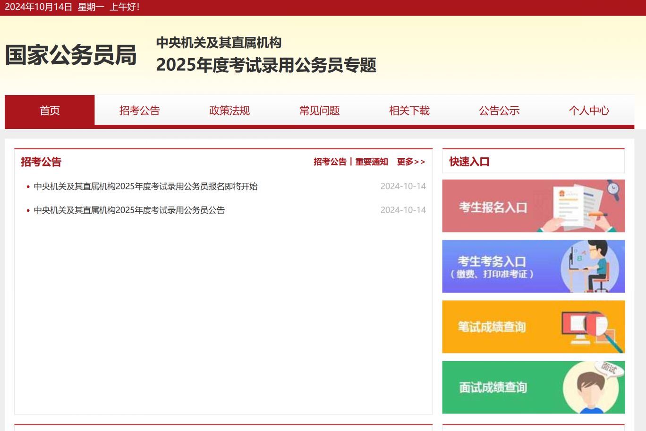Click the date in the top red bar
Screen dimensions: 646x431
[39, 7]
